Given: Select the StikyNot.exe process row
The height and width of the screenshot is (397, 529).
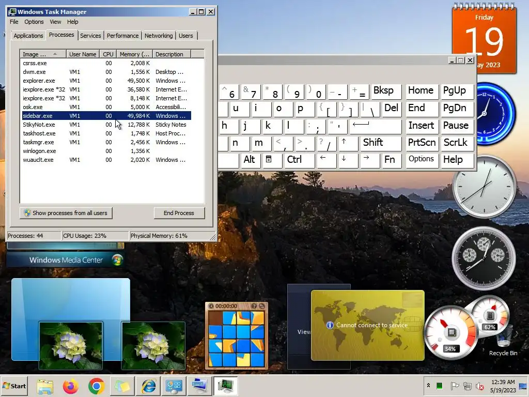Looking at the screenshot, I should (x=106, y=125).
